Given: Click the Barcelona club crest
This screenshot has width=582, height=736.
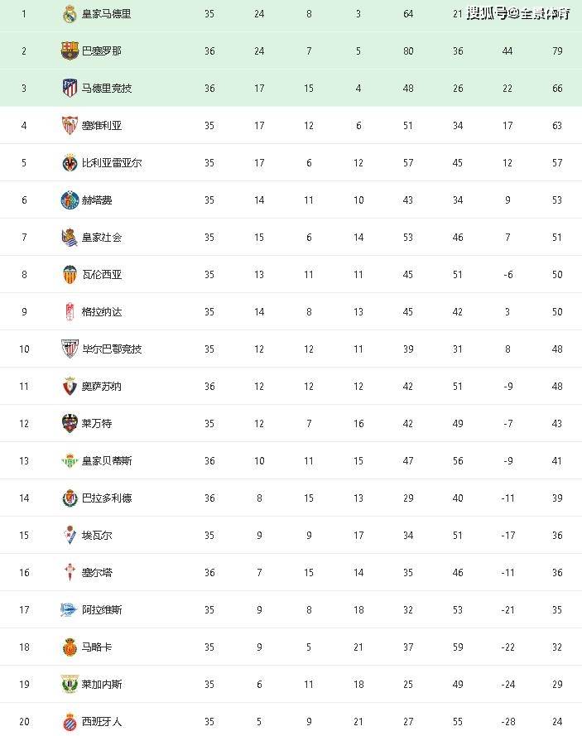Looking at the screenshot, I should (70, 51).
